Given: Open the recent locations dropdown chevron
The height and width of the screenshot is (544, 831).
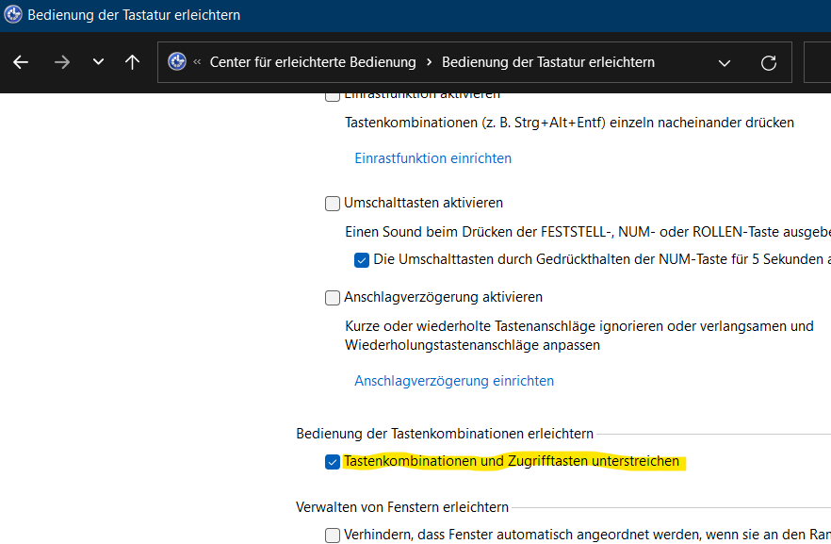Looking at the screenshot, I should click(98, 62).
